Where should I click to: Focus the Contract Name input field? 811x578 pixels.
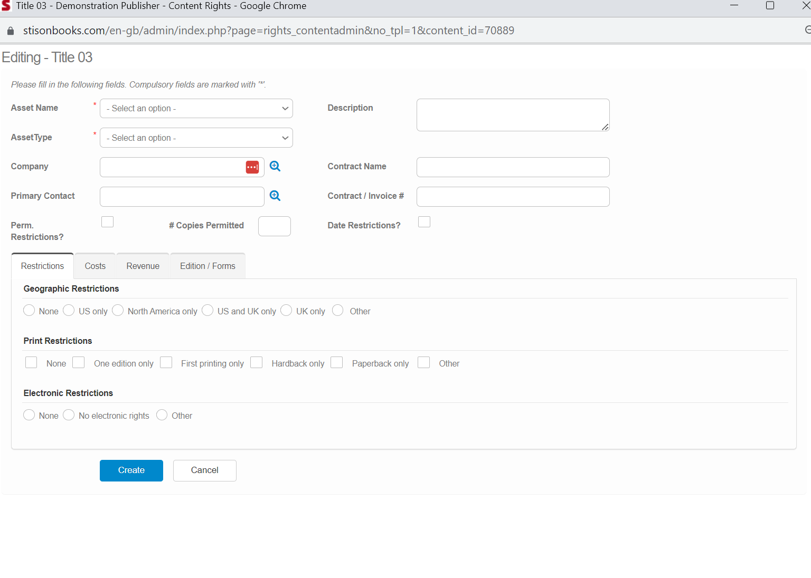coord(513,167)
